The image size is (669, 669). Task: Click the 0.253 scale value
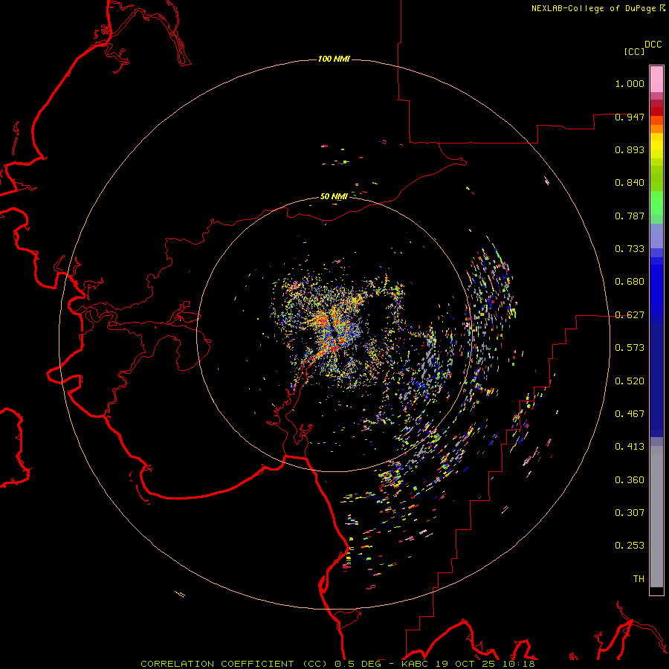(x=630, y=546)
